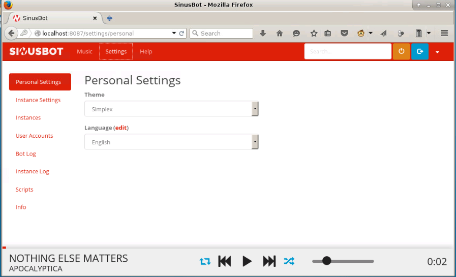This screenshot has width=456, height=277.
Task: Focus the Firefox search box
Action: [x=221, y=34]
